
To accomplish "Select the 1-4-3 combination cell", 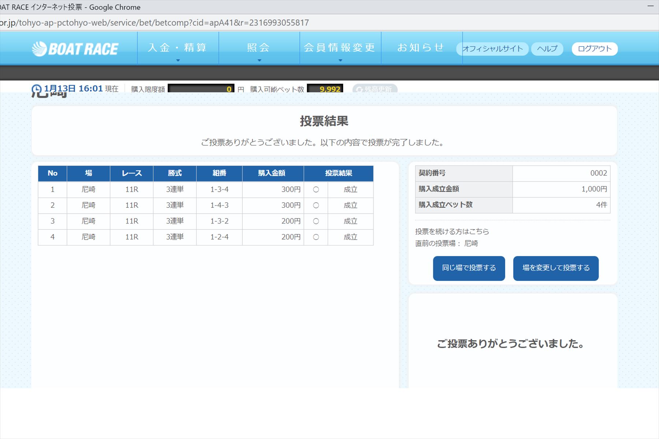I will tap(219, 205).
